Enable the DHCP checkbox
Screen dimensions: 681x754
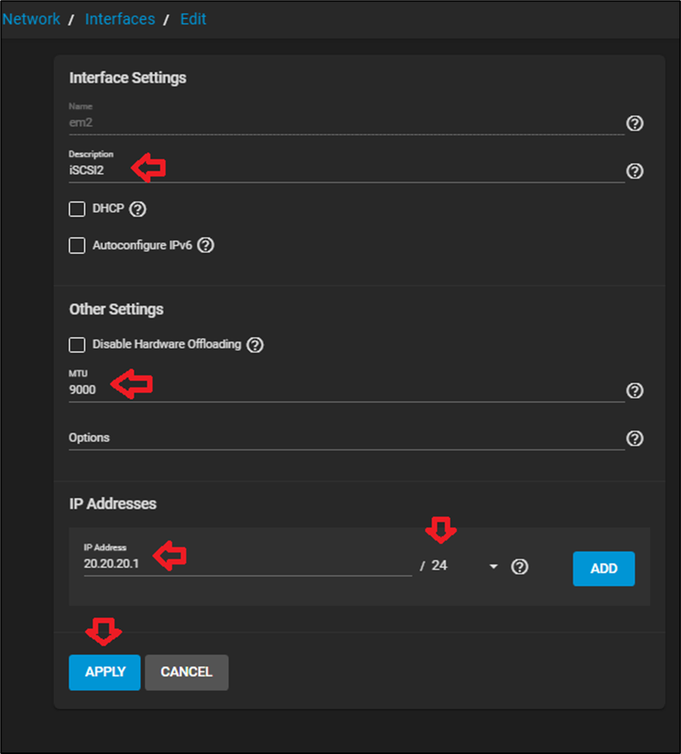pyautogui.click(x=77, y=209)
